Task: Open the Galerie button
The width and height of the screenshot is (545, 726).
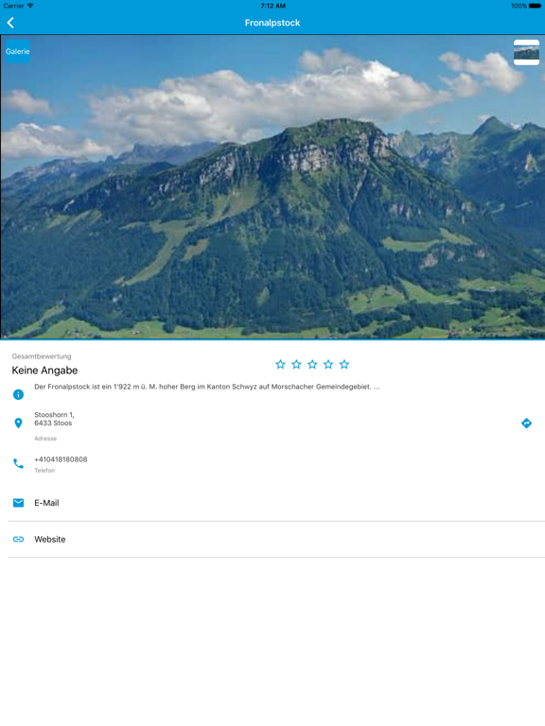Action: [x=18, y=51]
